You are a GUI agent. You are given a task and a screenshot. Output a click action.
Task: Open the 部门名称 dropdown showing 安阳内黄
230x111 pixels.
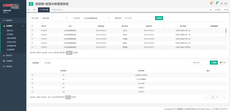click(x=54, y=18)
